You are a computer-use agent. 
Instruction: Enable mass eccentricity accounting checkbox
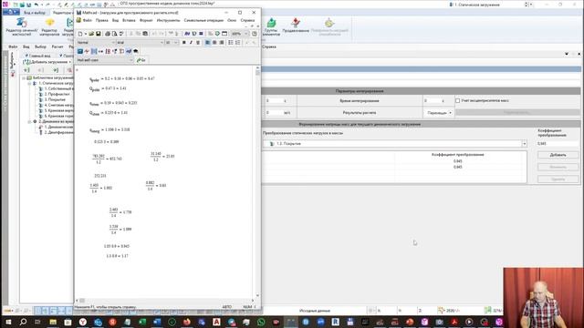click(458, 101)
